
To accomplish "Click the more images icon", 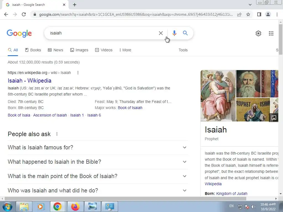I will [274, 118].
